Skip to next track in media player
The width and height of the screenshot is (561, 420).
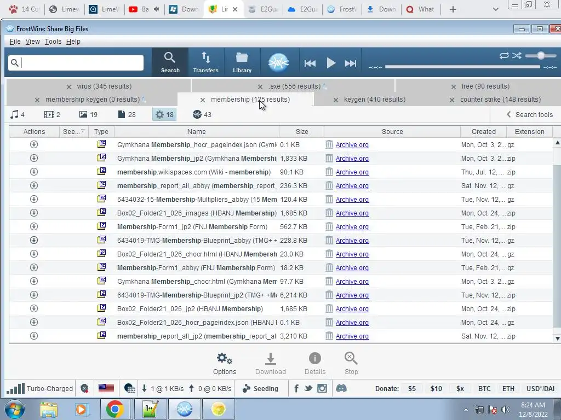351,63
